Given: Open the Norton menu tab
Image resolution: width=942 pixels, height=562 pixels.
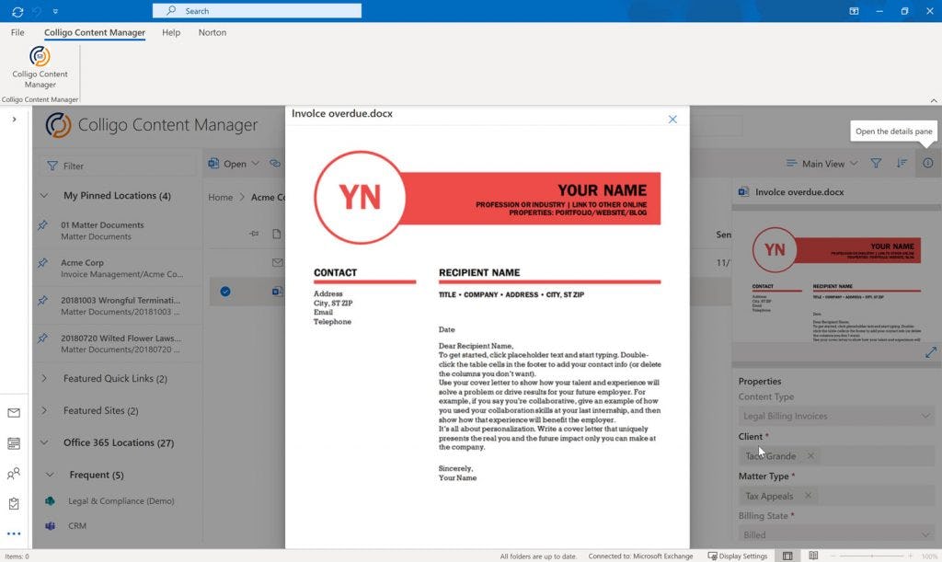Looking at the screenshot, I should click(212, 32).
